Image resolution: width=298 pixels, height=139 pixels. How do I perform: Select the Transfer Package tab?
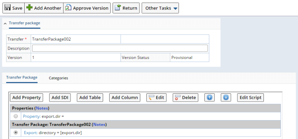click(22, 77)
